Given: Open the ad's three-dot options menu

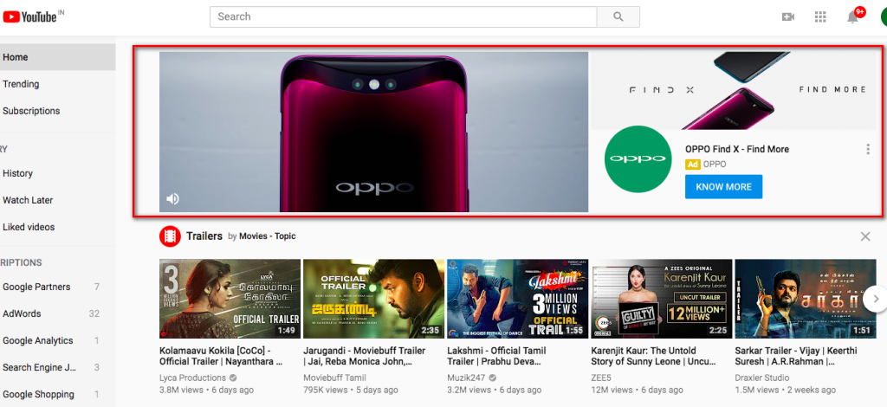Looking at the screenshot, I should tap(868, 150).
